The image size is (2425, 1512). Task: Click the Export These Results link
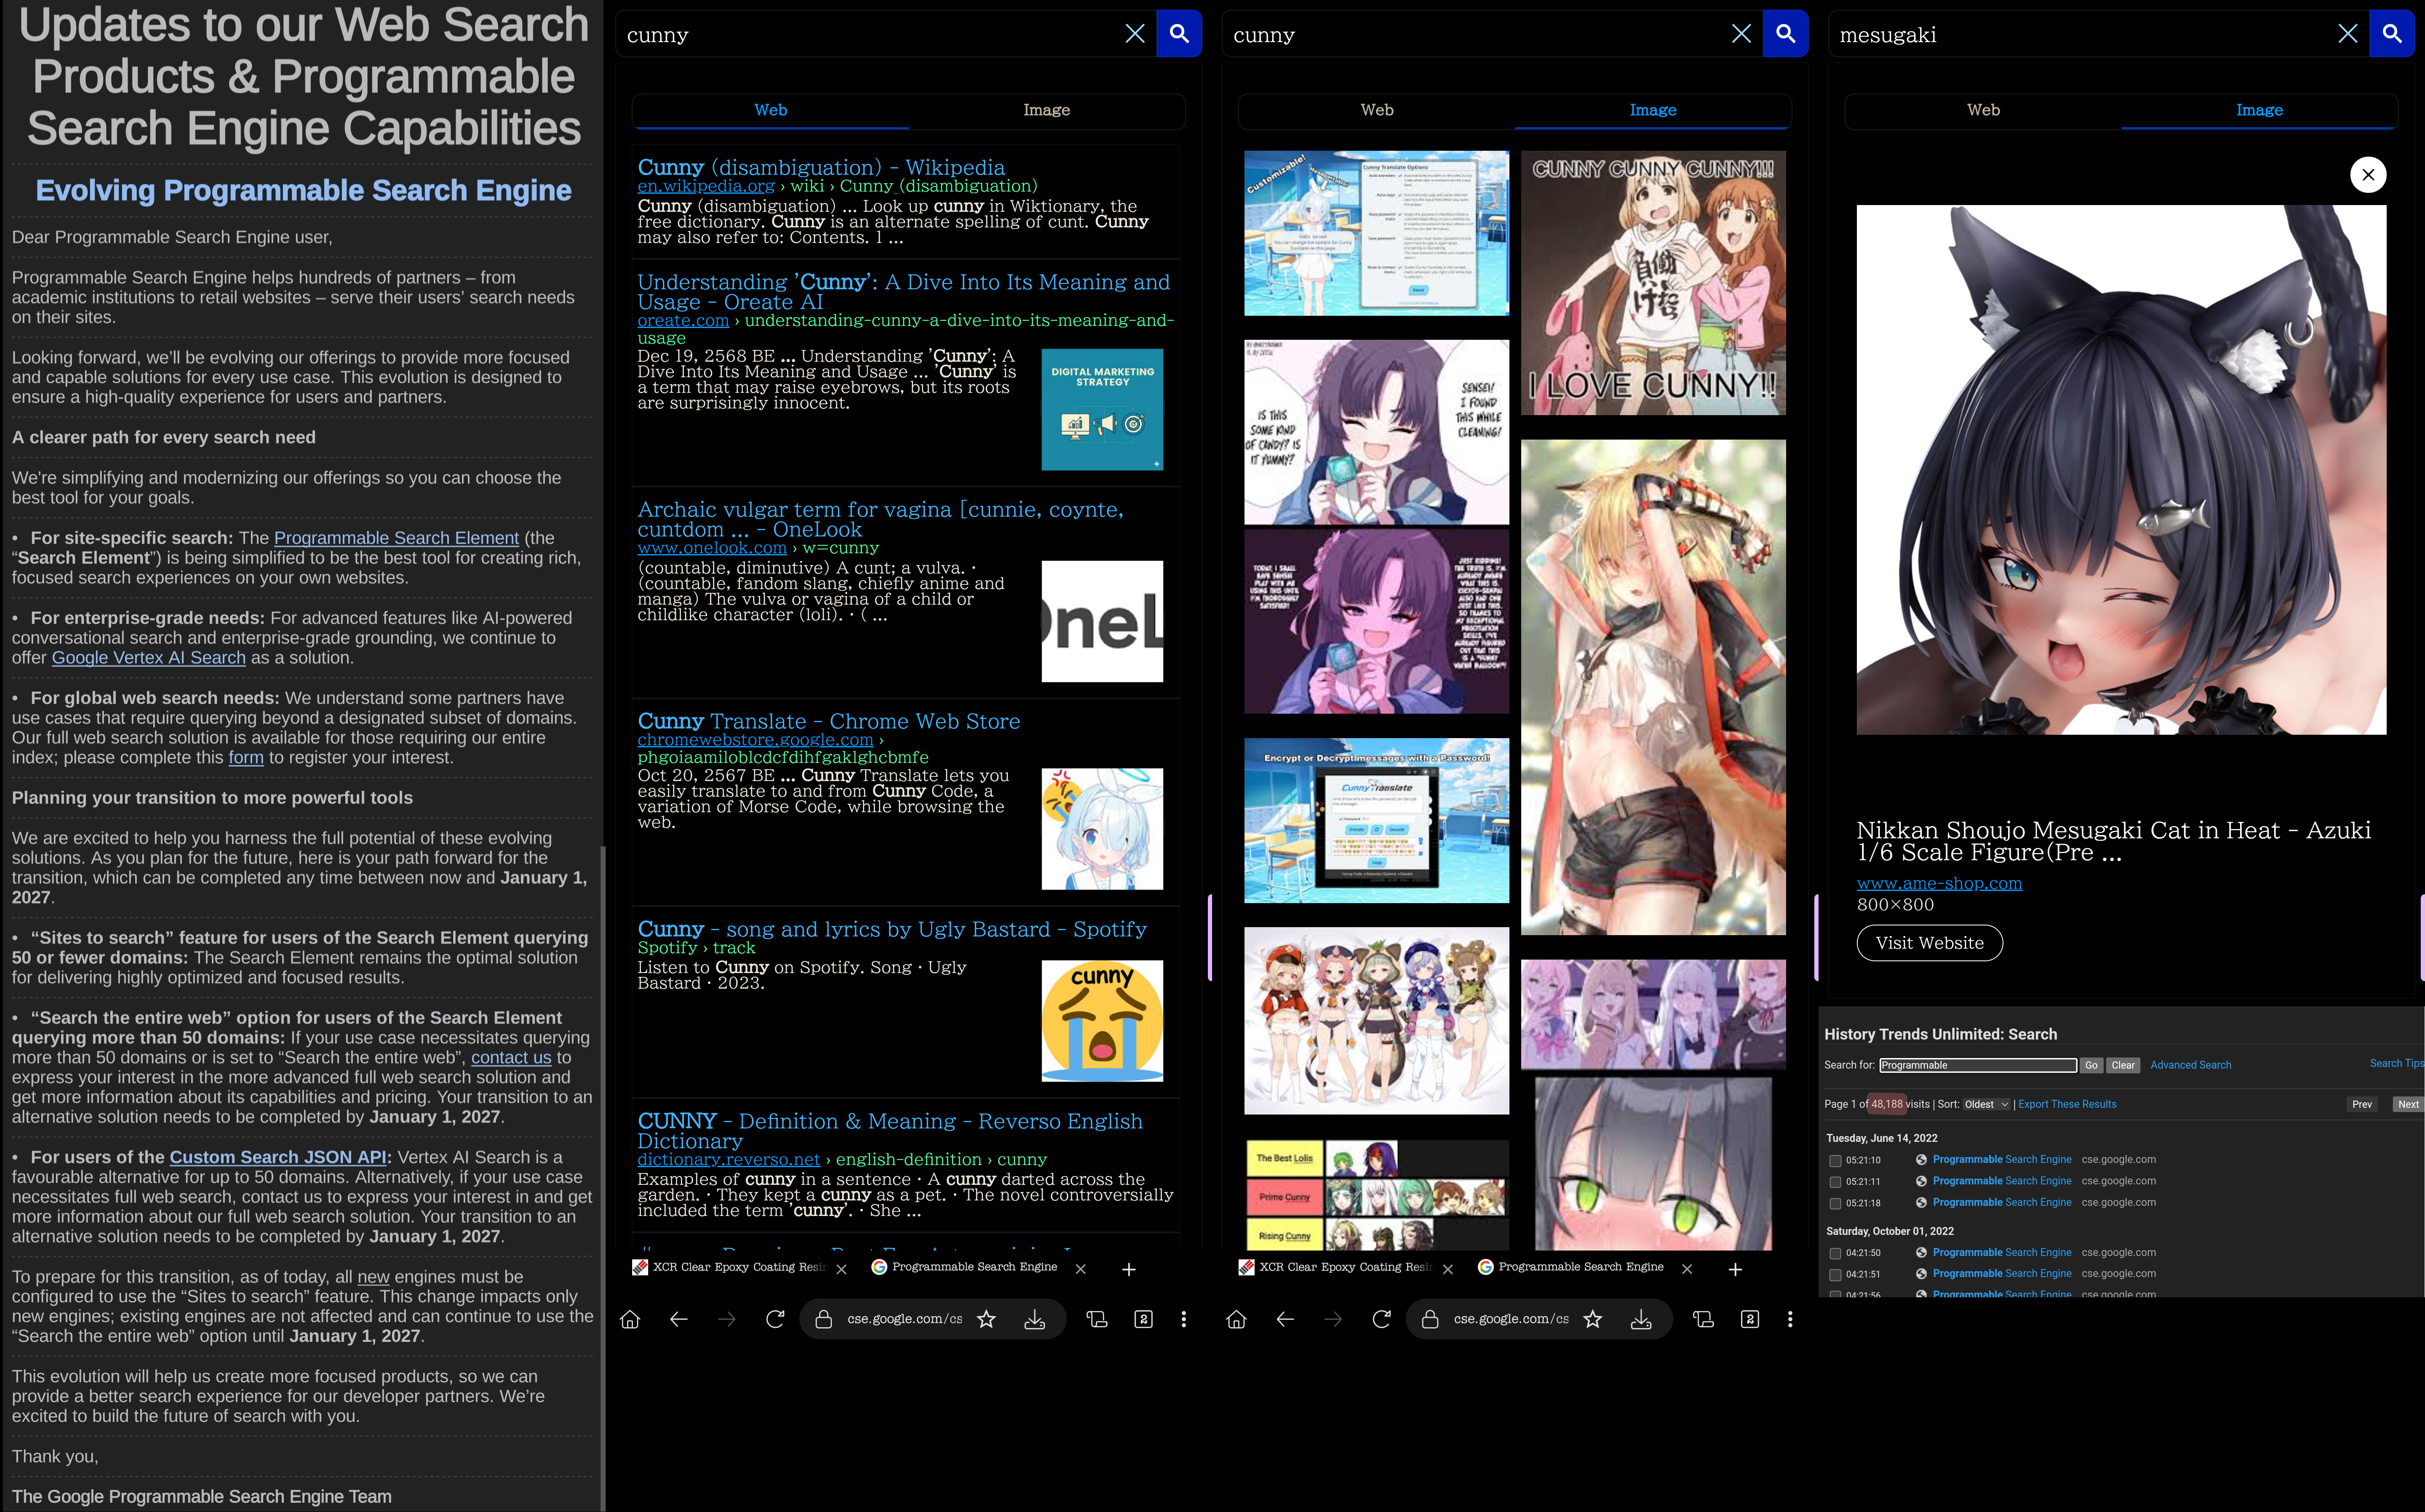(2066, 1104)
